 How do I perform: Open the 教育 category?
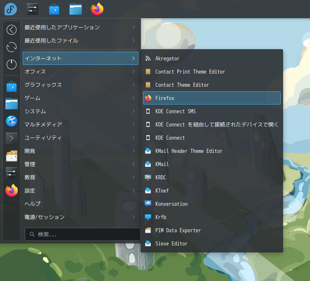(81, 177)
